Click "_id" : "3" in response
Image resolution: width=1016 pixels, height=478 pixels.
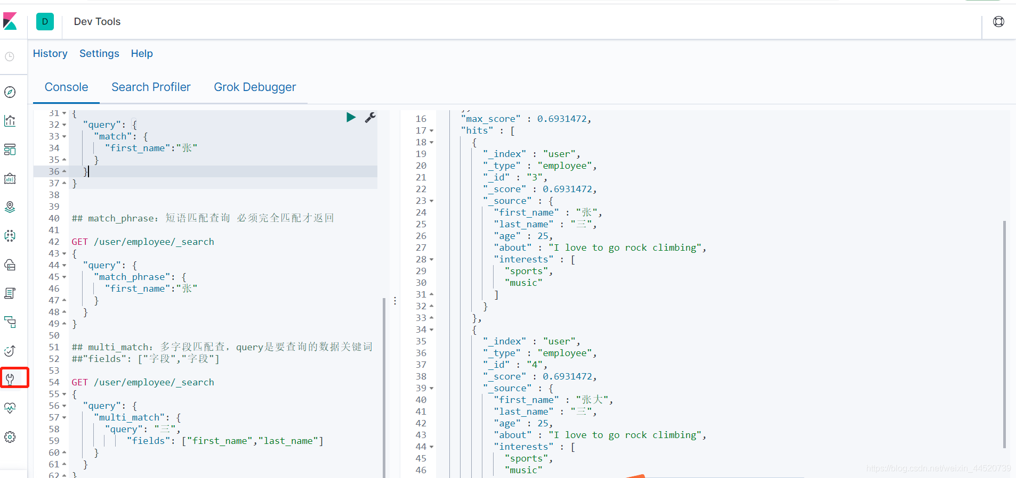[x=514, y=178]
